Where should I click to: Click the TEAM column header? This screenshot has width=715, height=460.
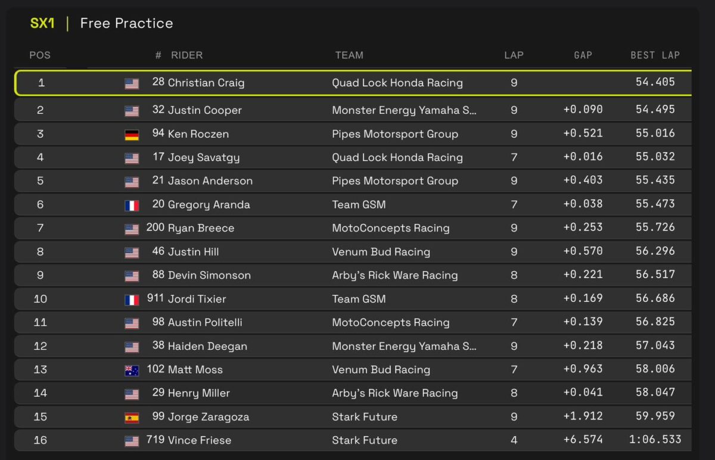[349, 55]
